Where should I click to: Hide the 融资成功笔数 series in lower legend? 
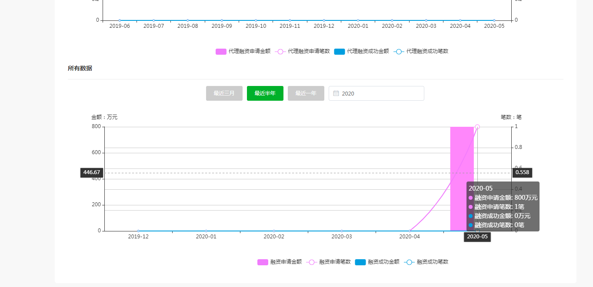[426, 262]
